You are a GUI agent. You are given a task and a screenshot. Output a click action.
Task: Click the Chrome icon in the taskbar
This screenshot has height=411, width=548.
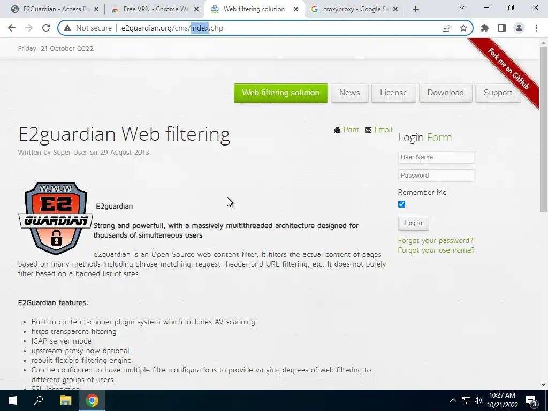tap(92, 400)
